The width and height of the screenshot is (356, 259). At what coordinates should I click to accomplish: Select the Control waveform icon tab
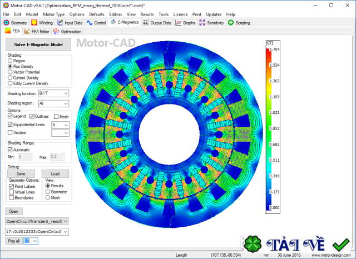coord(90,23)
